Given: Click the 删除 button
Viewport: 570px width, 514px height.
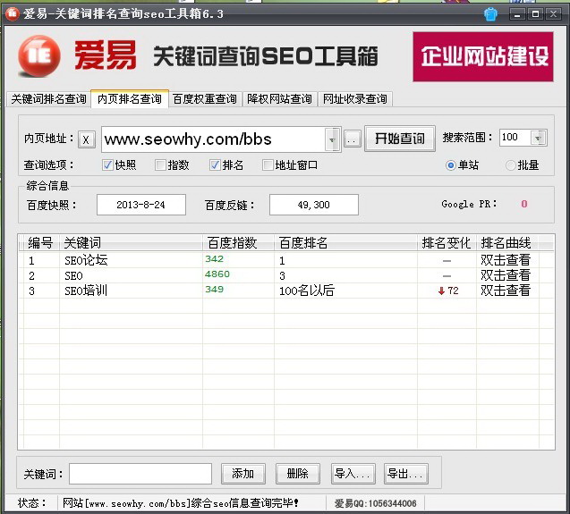Looking at the screenshot, I should coord(298,473).
